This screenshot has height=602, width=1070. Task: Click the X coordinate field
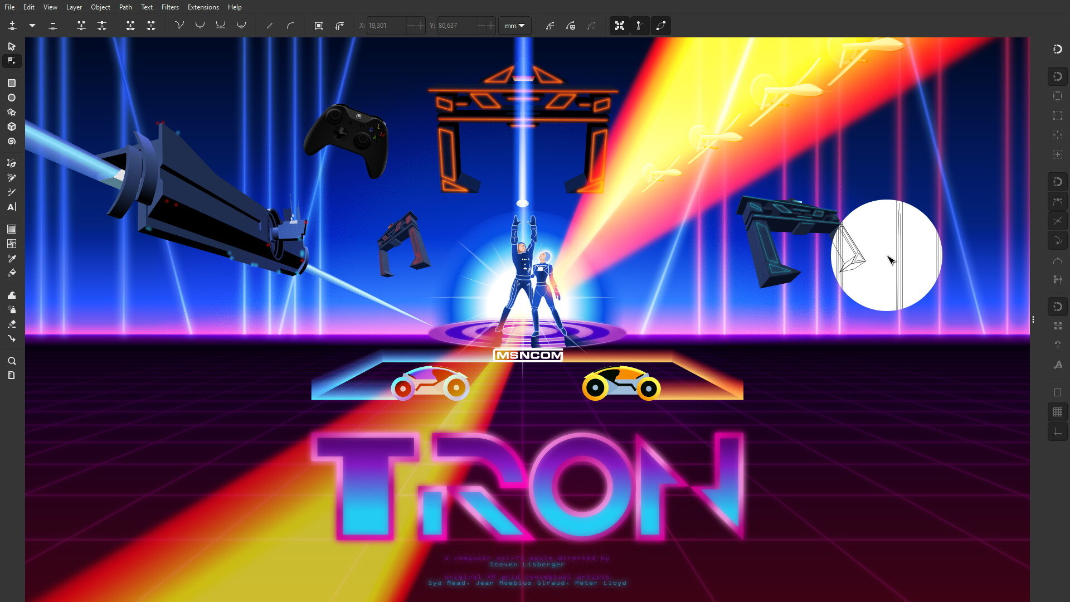[386, 26]
